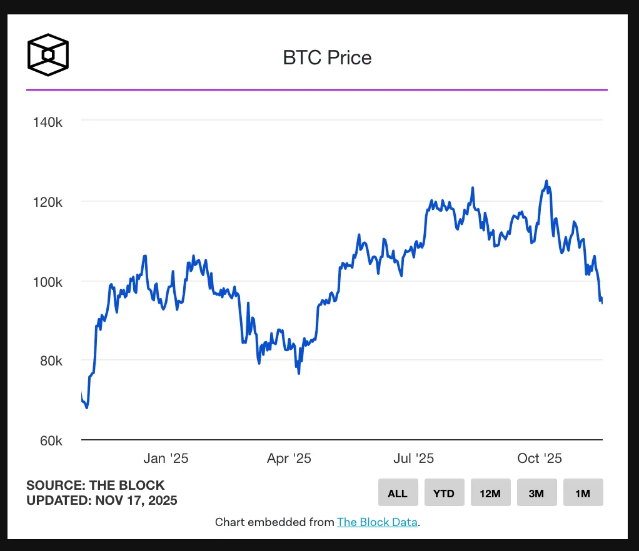Click the 140k y-axis label
The width and height of the screenshot is (639, 551).
[48, 122]
